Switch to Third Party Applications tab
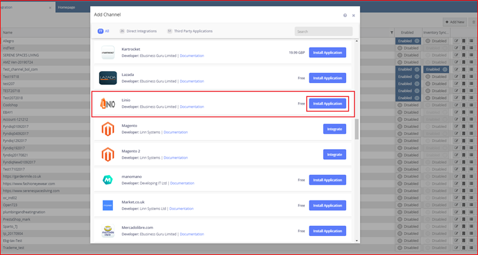Image resolution: width=478 pixels, height=255 pixels. 190,31
